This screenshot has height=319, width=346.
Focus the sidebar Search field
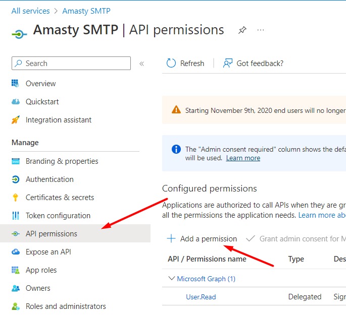click(71, 63)
